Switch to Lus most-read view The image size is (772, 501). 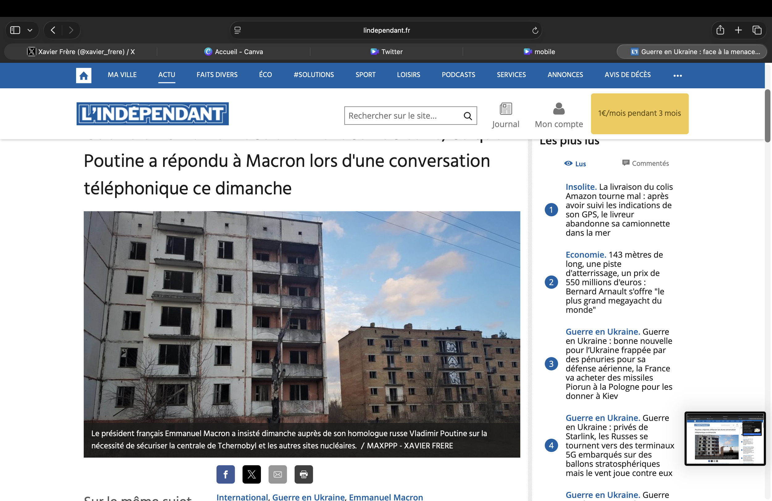point(575,164)
